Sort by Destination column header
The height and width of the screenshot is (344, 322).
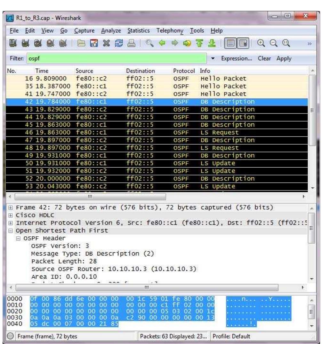[x=141, y=71]
